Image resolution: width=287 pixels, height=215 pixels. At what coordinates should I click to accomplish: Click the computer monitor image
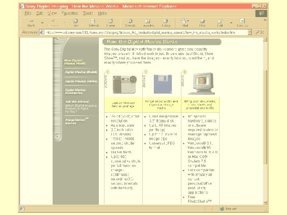[x=202, y=83]
